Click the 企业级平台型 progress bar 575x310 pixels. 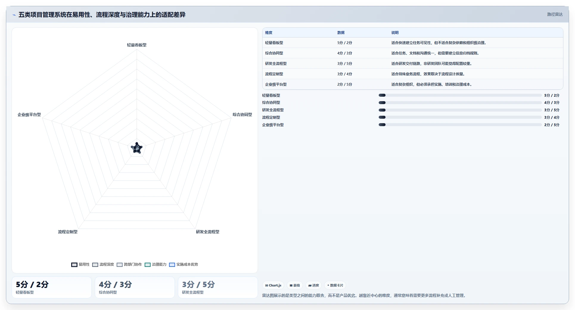460,125
